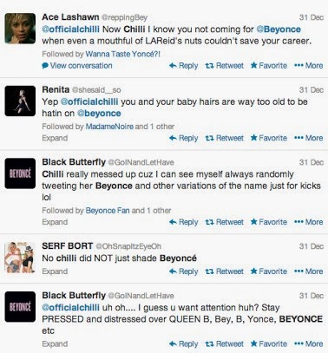The height and width of the screenshot is (353, 328).
Task: Expand the SERF BORT tweet
Action: point(55,271)
